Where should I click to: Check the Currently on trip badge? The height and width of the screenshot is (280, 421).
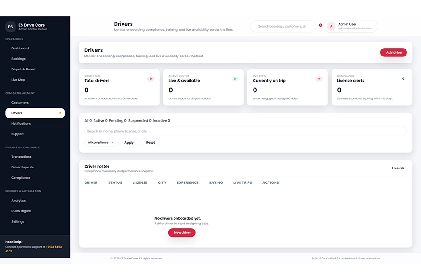click(319, 78)
